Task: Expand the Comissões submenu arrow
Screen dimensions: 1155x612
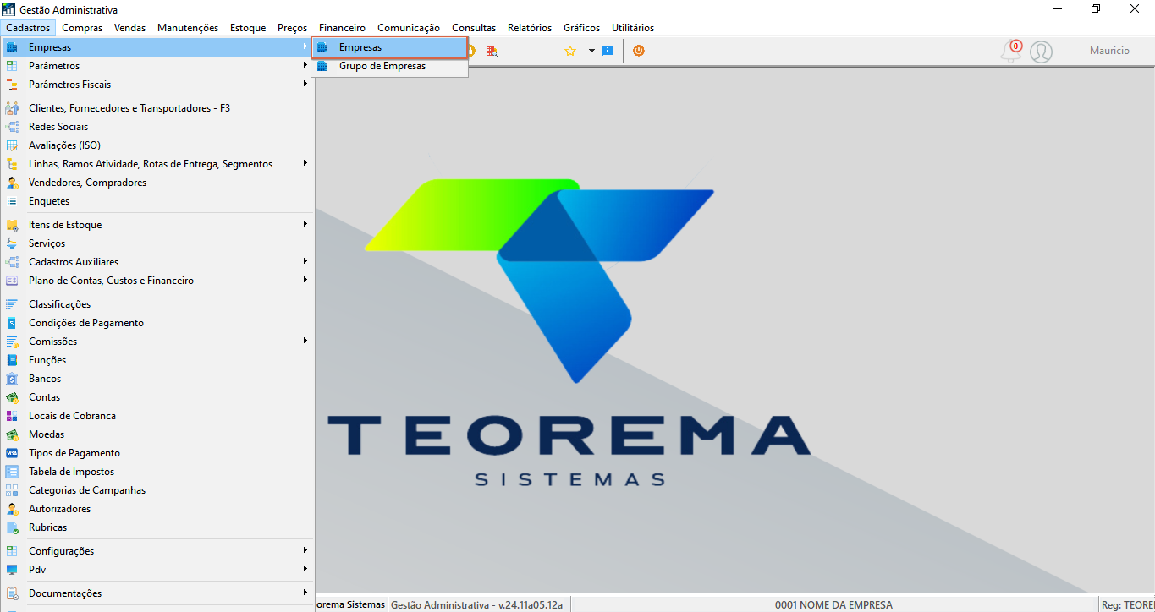Action: (x=305, y=342)
